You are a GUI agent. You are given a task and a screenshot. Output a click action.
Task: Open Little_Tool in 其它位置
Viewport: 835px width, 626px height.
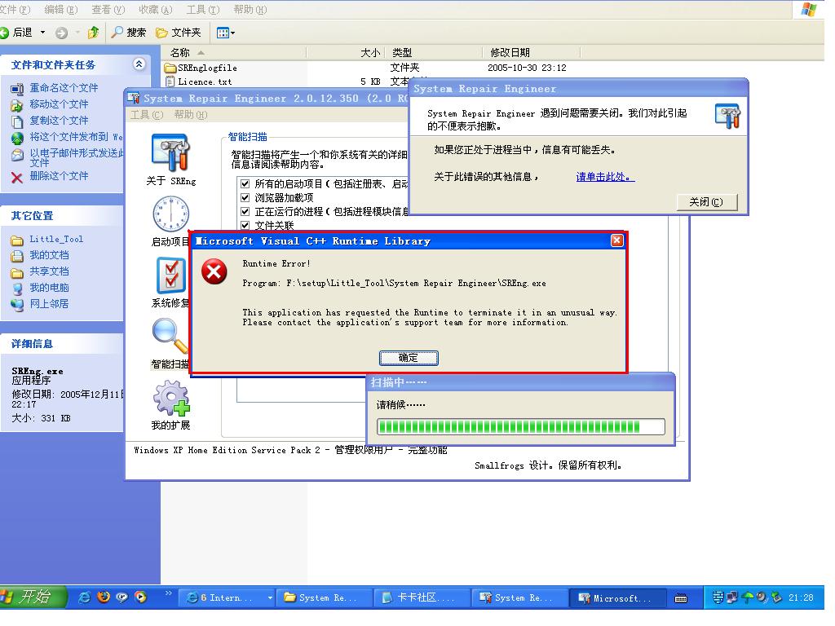point(56,240)
